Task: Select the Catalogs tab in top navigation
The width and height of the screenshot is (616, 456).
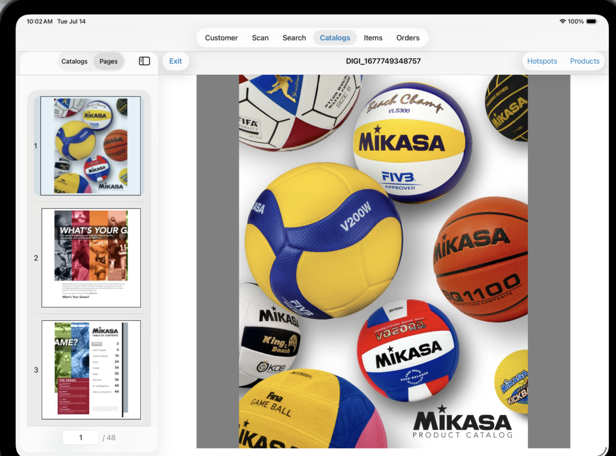Action: (335, 38)
